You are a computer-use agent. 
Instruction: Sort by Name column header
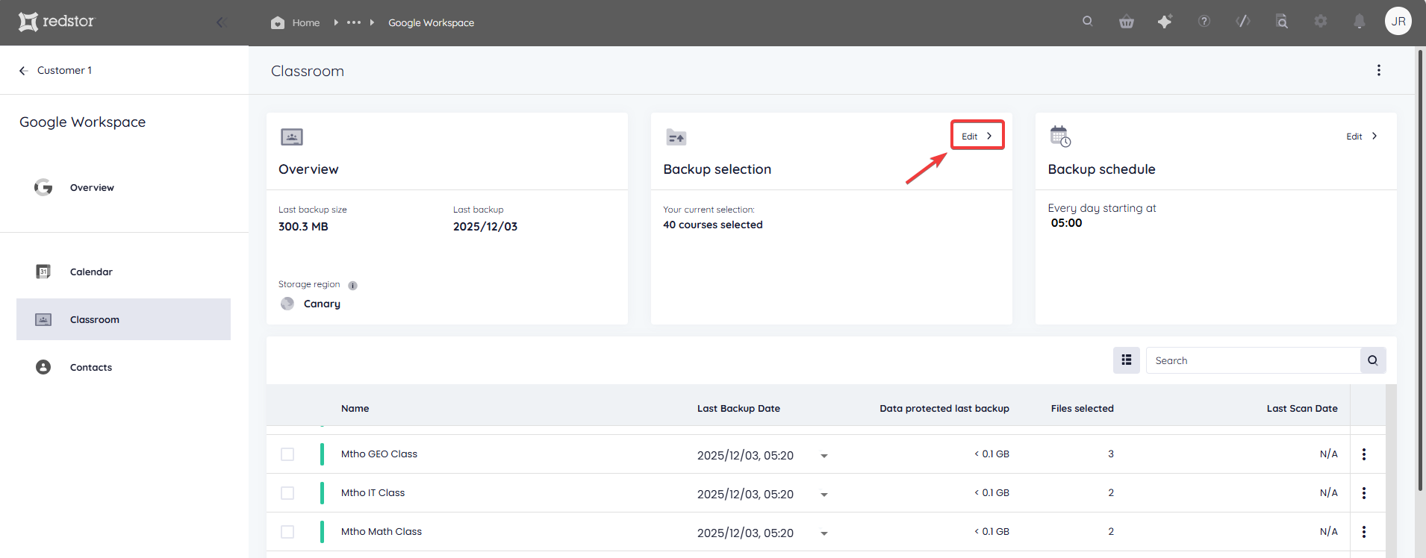[355, 408]
